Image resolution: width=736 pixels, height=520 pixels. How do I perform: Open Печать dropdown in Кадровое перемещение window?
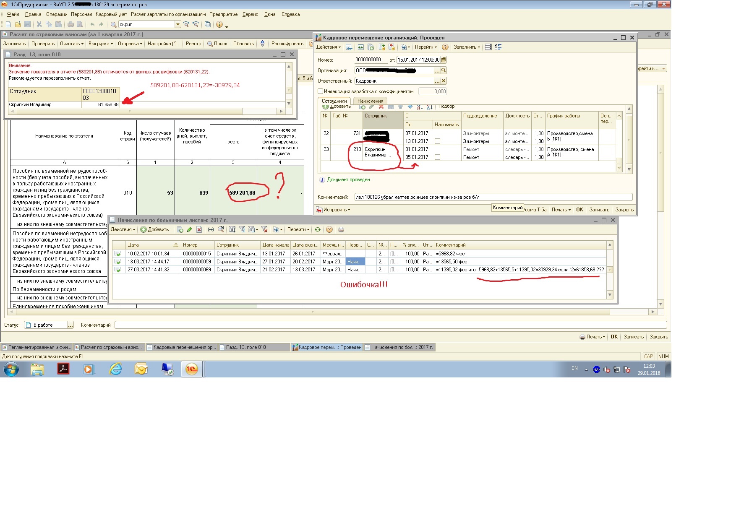tap(561, 210)
